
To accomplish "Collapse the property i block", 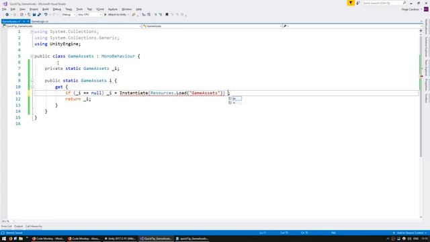I will 32,81.
